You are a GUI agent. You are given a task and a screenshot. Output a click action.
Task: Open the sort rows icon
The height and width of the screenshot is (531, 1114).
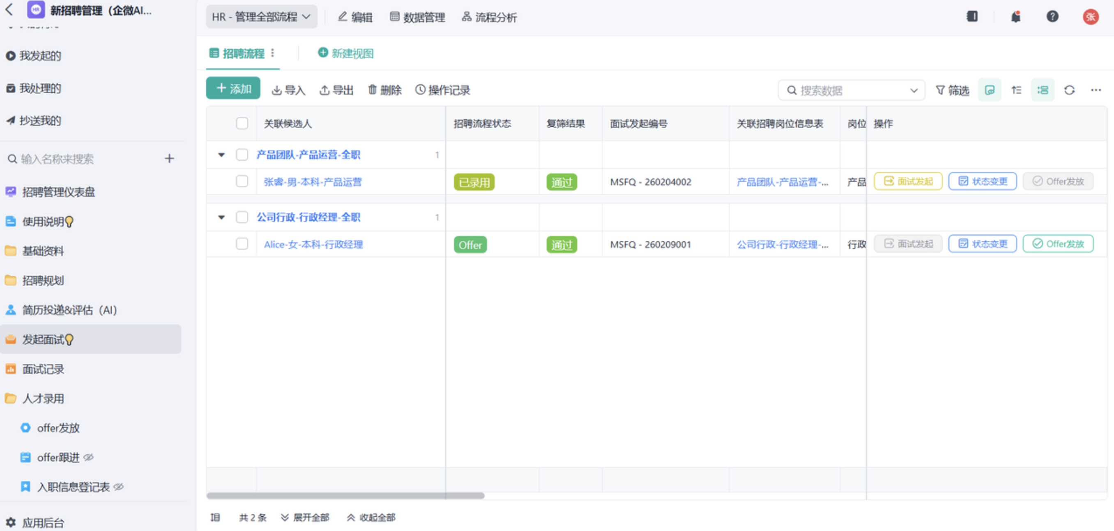[1016, 90]
